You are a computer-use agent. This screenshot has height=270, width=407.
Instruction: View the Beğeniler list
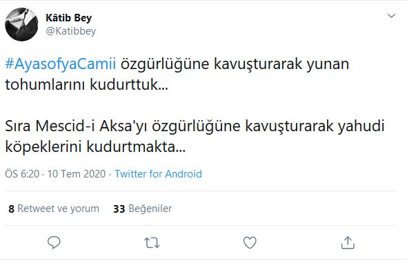143,209
